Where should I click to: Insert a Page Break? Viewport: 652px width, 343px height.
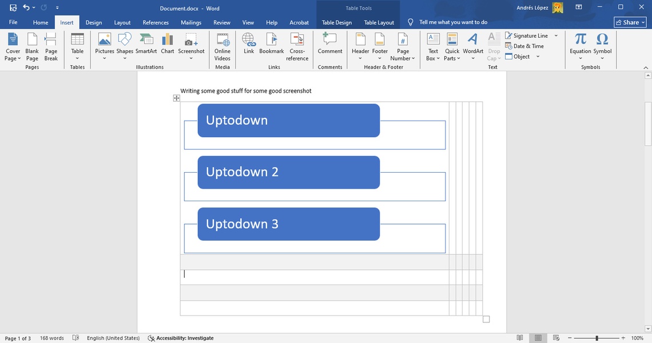[51, 46]
